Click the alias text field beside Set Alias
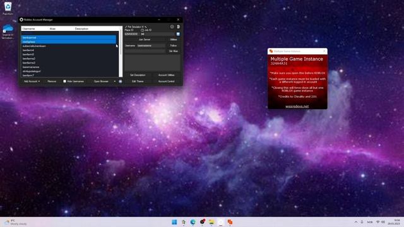The height and width of the screenshot is (227, 404). click(x=145, y=51)
